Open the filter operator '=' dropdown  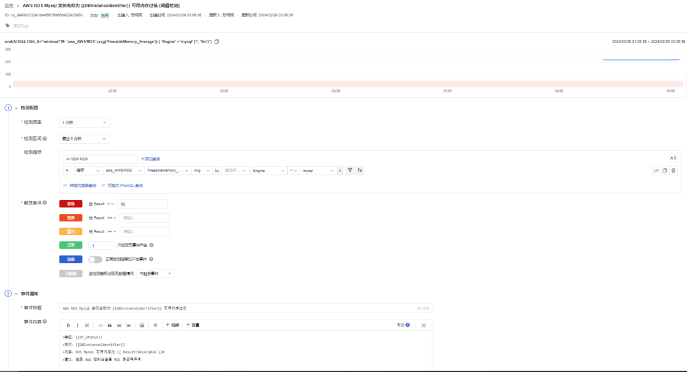293,171
